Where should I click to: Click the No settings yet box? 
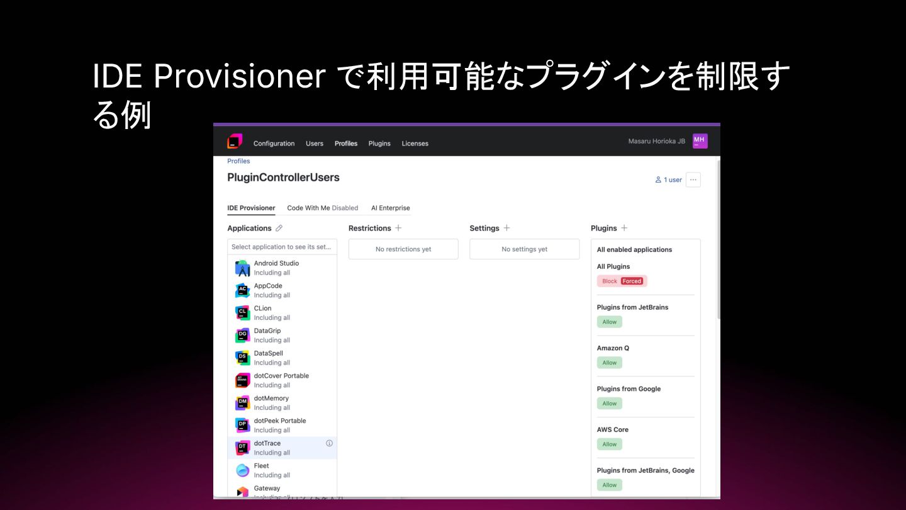(524, 249)
